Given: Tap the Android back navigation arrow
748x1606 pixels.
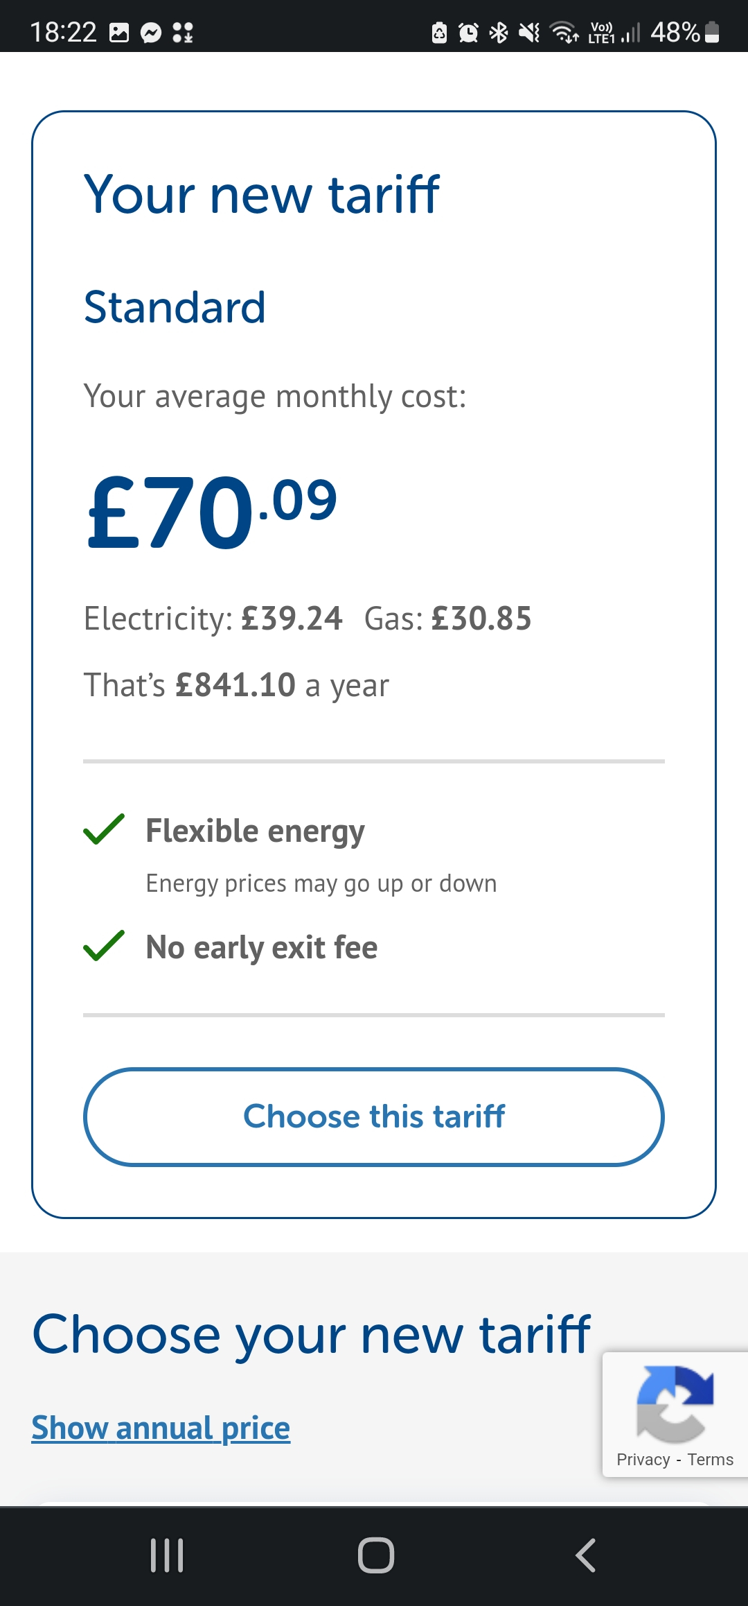Looking at the screenshot, I should (x=586, y=1555).
